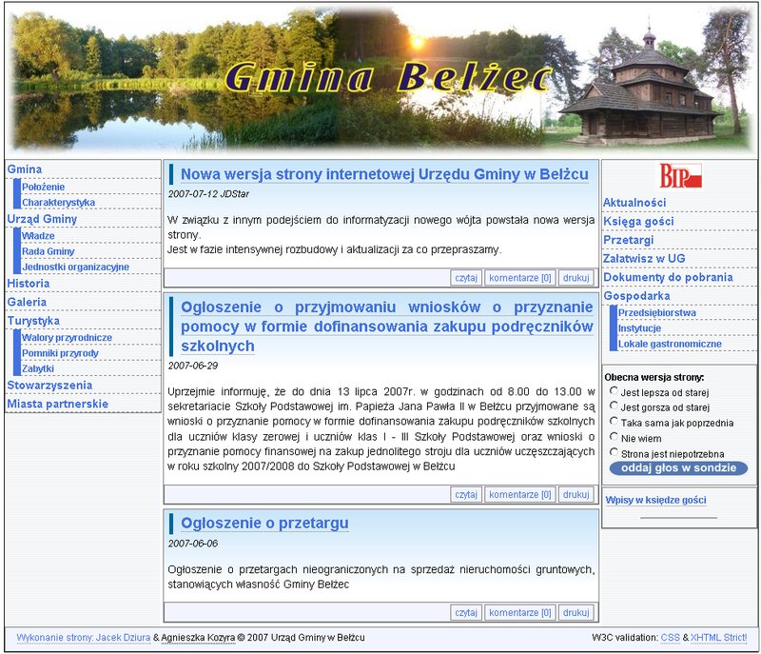Click drukuj for Nowa wersja strony article

(x=576, y=278)
